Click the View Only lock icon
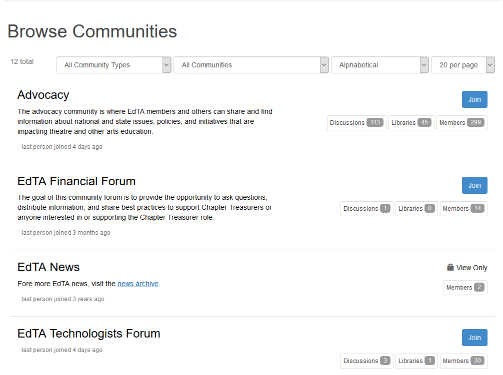 450,268
